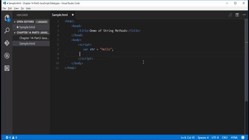
Task: Change line endings via CRLF indicator
Action: click(225, 138)
